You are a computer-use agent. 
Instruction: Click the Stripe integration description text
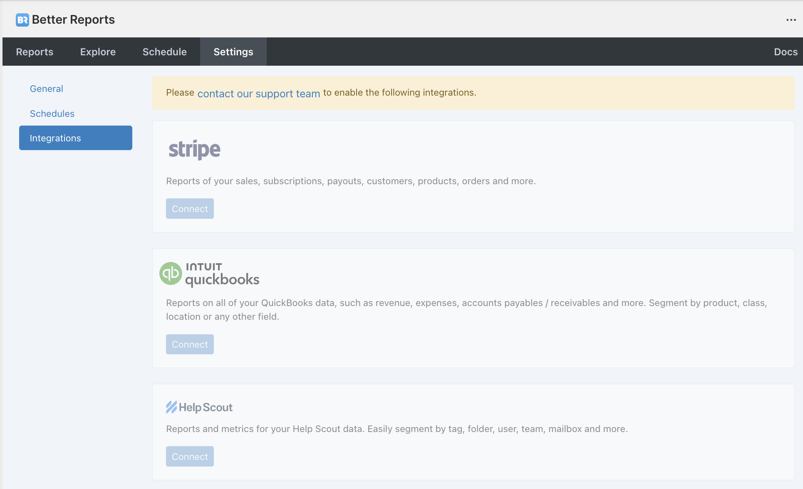tap(351, 181)
